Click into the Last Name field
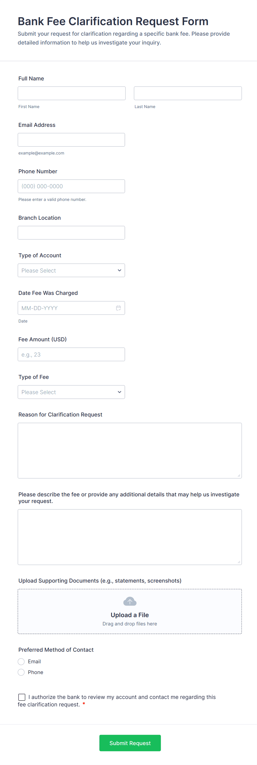This screenshot has width=257, height=765. click(188, 93)
